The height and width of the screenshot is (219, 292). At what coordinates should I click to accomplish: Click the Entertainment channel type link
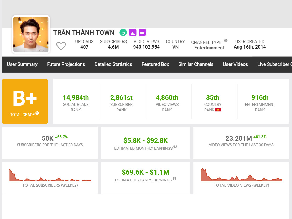coord(209,48)
